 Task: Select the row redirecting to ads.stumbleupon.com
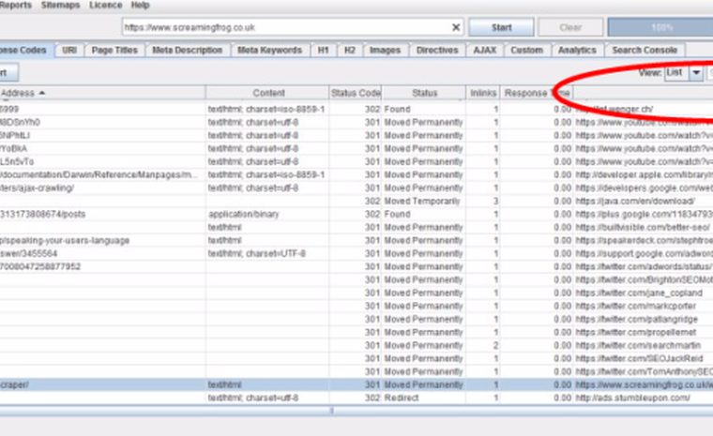coord(356,398)
